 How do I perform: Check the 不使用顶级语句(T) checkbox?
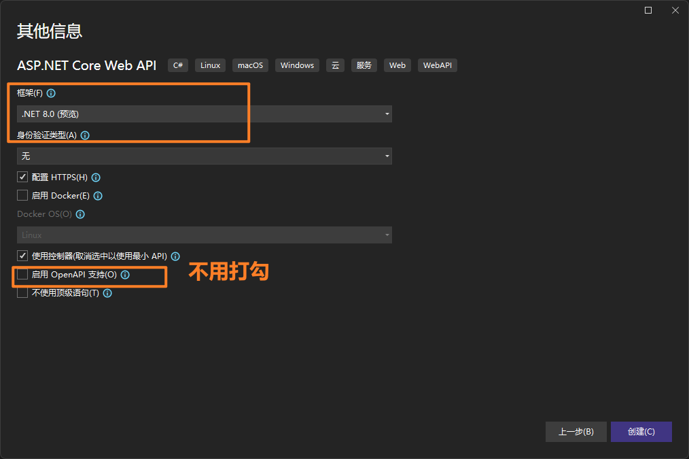22,293
